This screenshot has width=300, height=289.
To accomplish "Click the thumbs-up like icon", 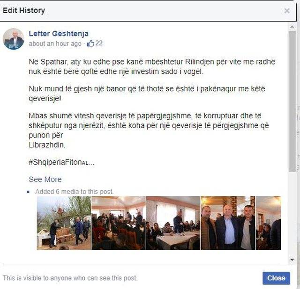I will 90,43.
